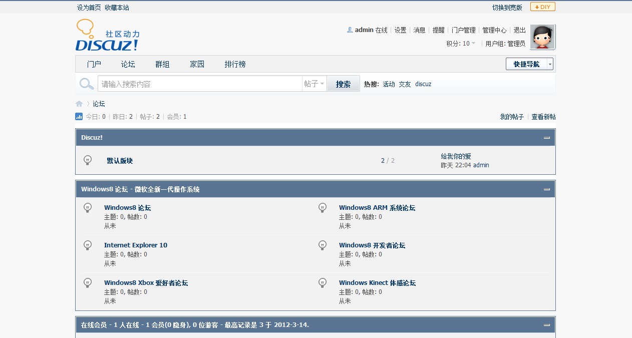Collapse the Discuz! category section

547,138
